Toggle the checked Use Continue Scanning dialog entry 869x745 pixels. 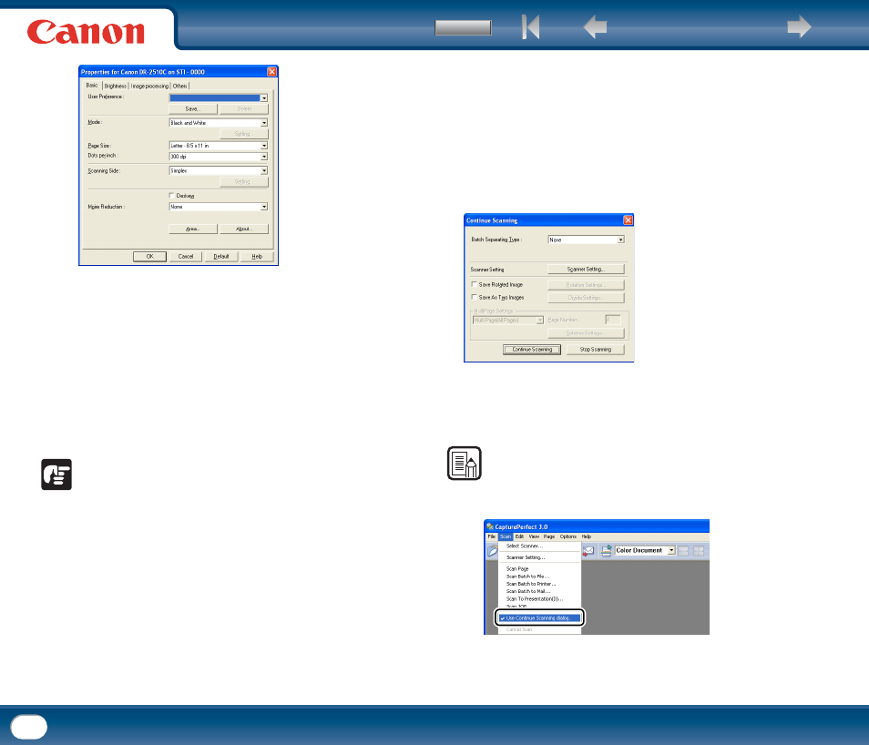point(539,617)
